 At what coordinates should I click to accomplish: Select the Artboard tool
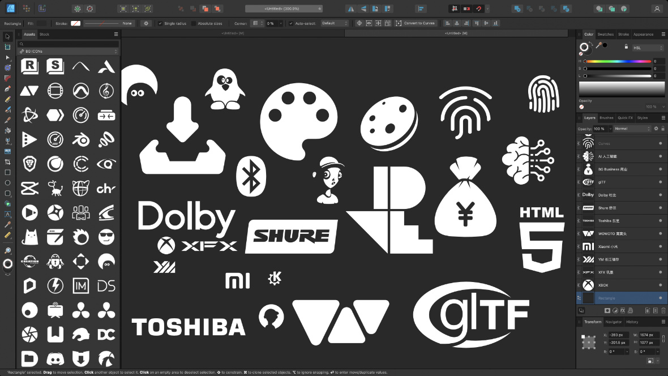[x=8, y=47]
